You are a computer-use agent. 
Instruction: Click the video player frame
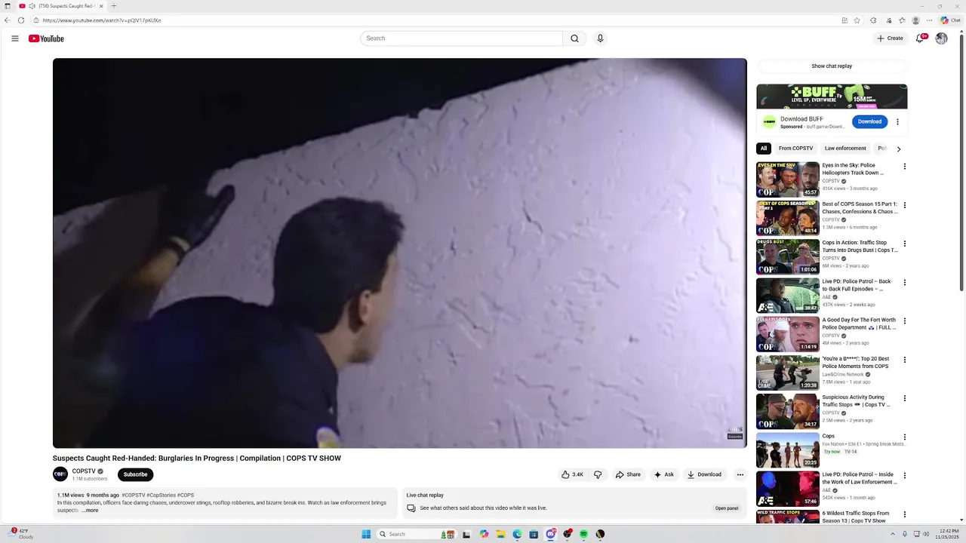(399, 253)
